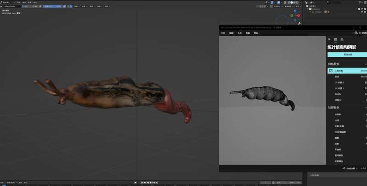Toggle the 三角形数 checkbox
Image resolution: width=367 pixels, height=186 pixels.
330,71
